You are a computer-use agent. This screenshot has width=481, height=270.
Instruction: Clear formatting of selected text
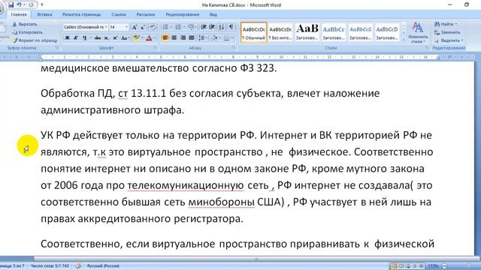tap(153, 27)
